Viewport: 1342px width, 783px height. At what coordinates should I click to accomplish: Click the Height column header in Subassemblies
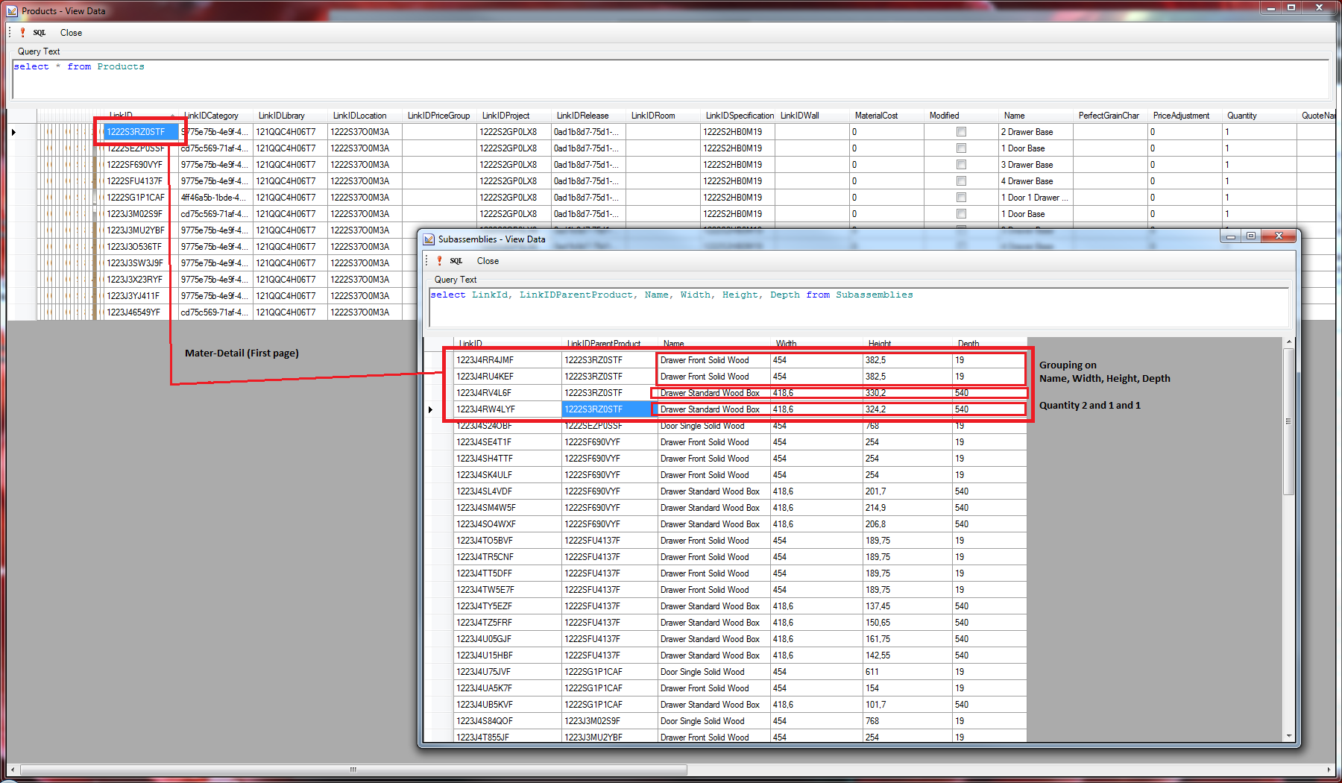pos(907,344)
